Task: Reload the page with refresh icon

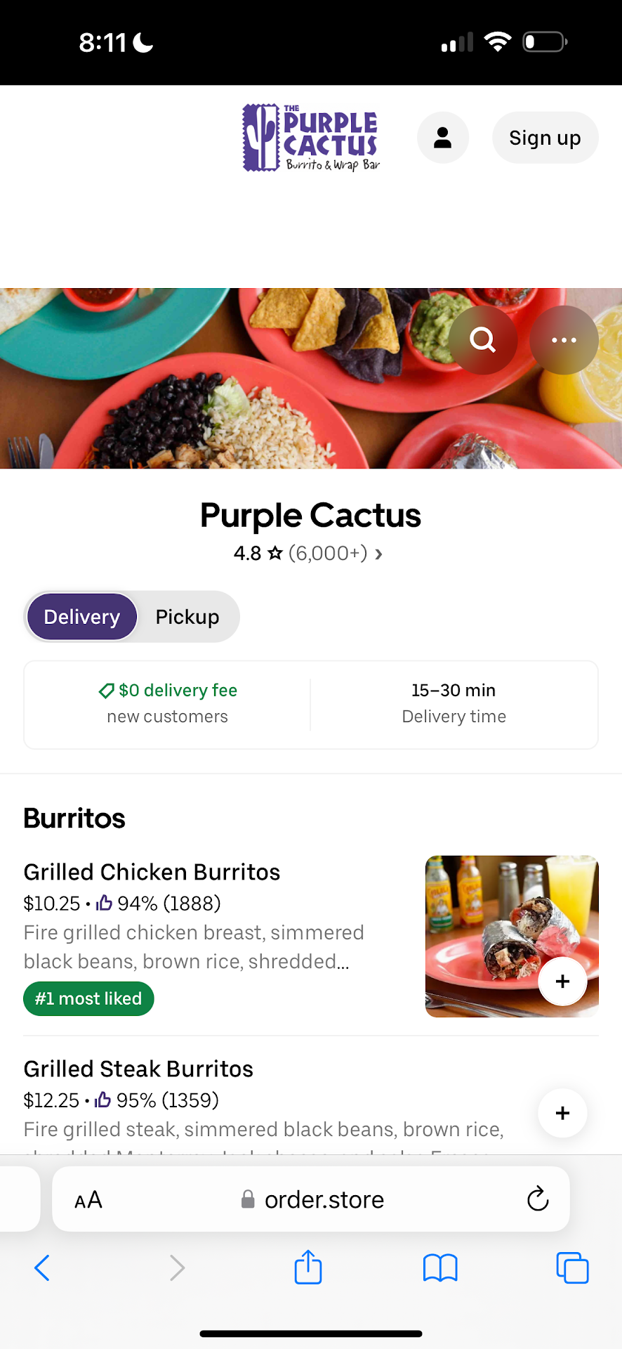Action: pos(538,1199)
